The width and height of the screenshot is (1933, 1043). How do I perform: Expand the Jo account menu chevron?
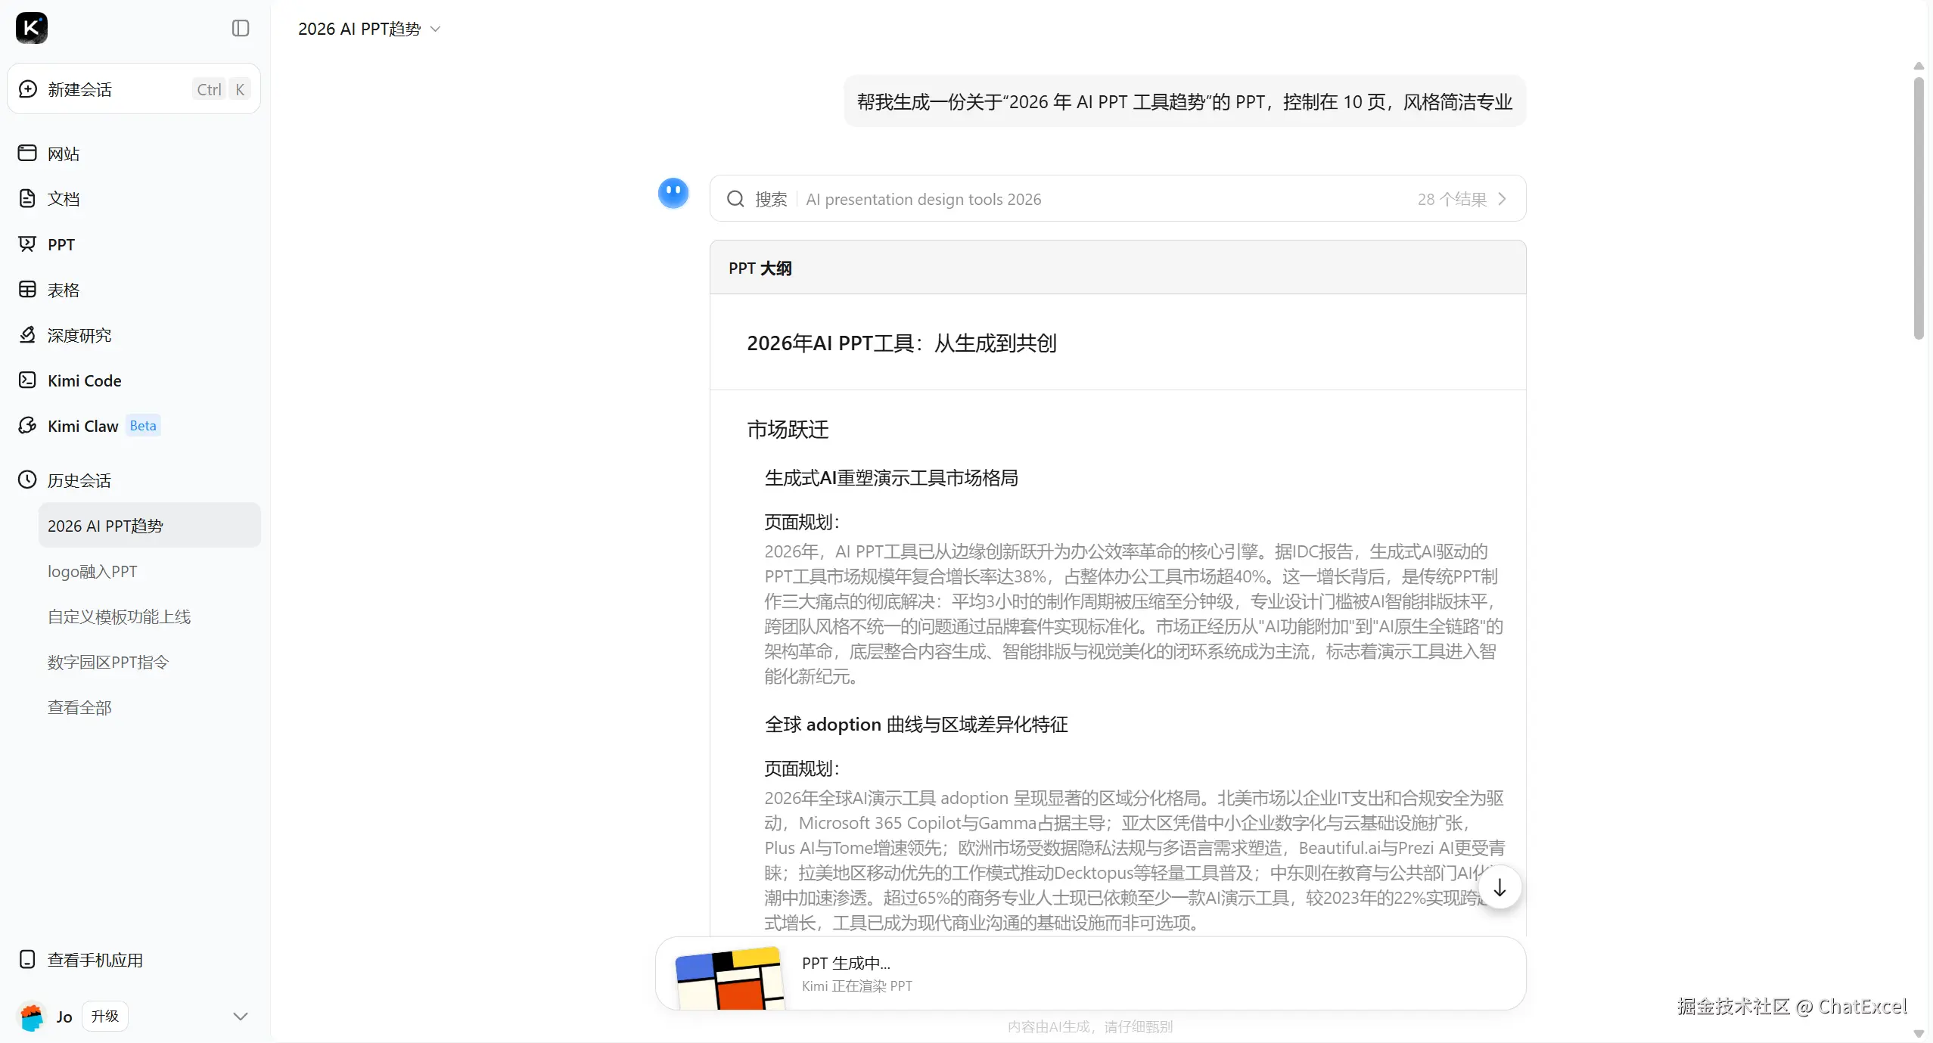pyautogui.click(x=241, y=1016)
